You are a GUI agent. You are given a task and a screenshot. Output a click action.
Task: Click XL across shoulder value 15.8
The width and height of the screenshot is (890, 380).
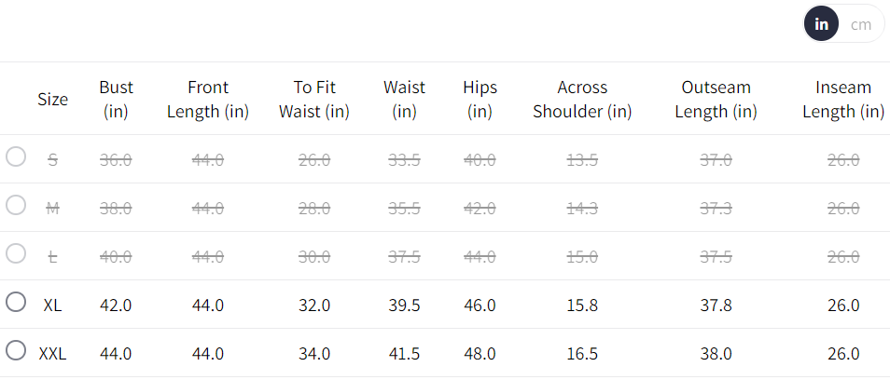click(582, 305)
